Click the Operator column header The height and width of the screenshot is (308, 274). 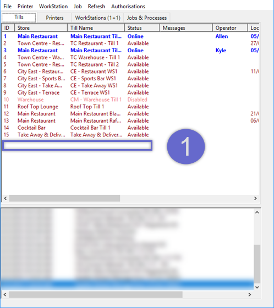(x=230, y=28)
